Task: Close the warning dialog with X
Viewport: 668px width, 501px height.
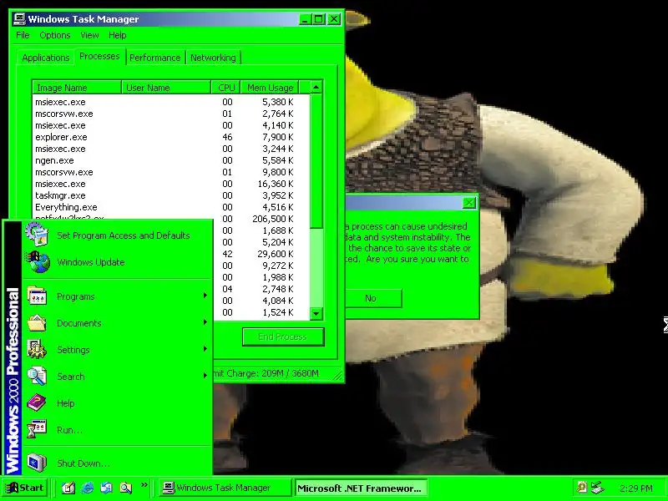Action: coord(469,203)
